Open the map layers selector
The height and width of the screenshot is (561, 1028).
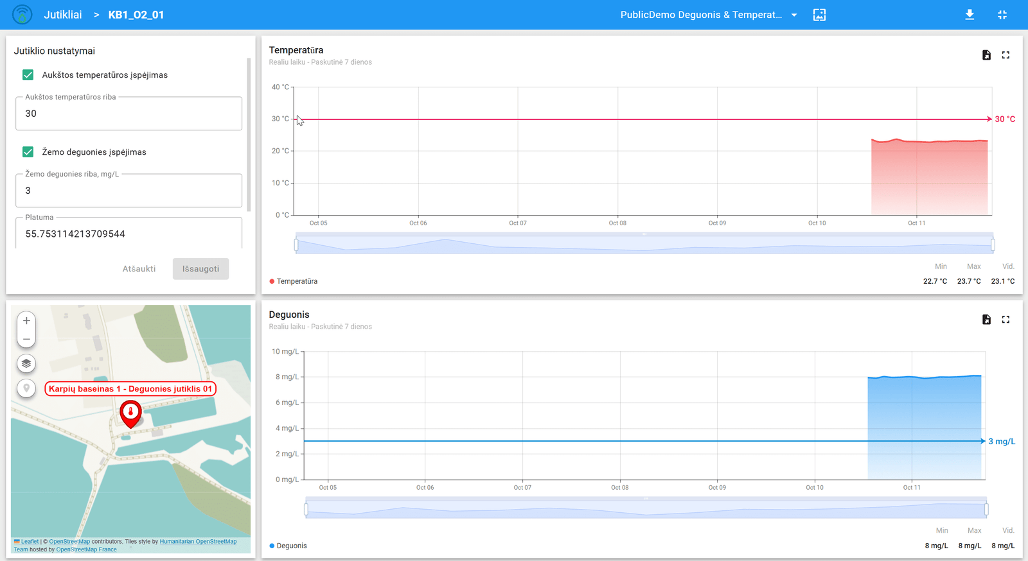[26, 363]
